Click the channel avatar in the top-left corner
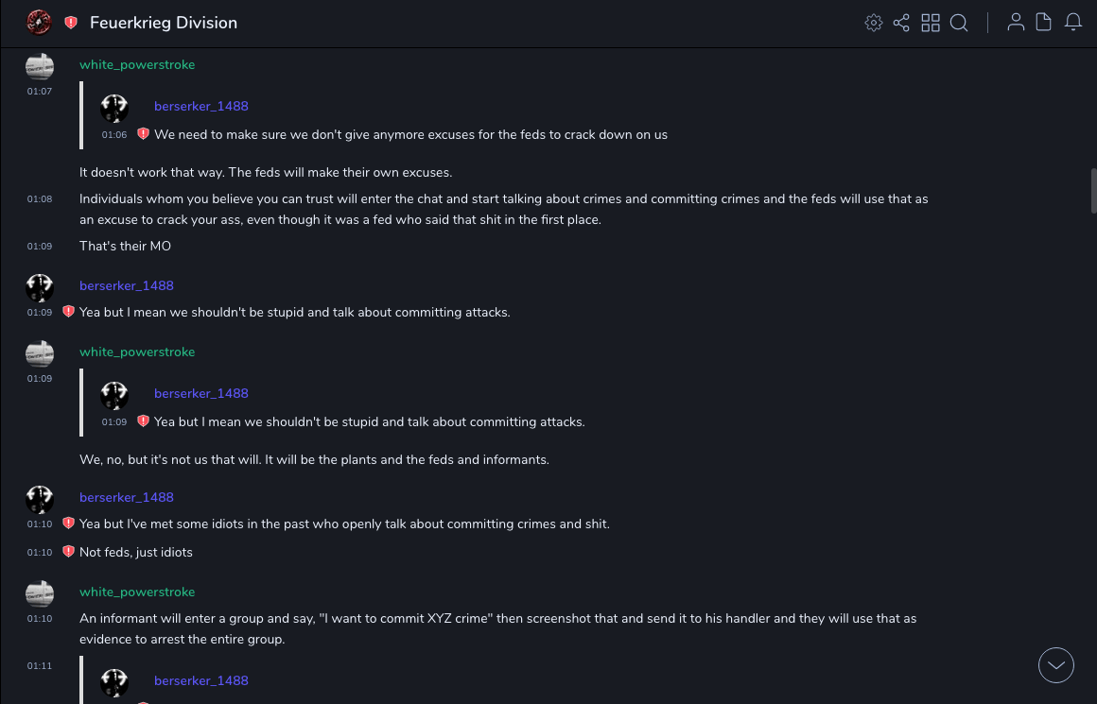Viewport: 1097px width, 704px height. (x=39, y=22)
